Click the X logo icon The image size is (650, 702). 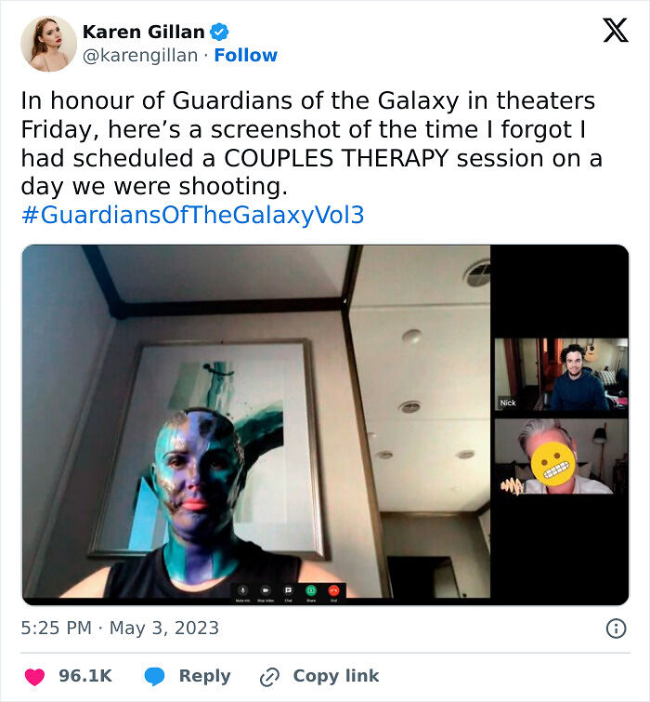(x=616, y=30)
